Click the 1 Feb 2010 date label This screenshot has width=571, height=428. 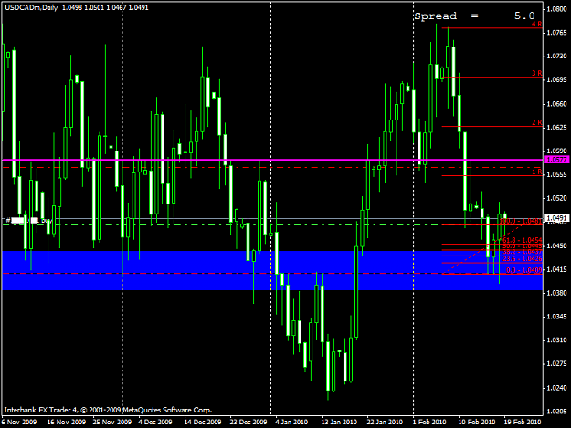[429, 422]
